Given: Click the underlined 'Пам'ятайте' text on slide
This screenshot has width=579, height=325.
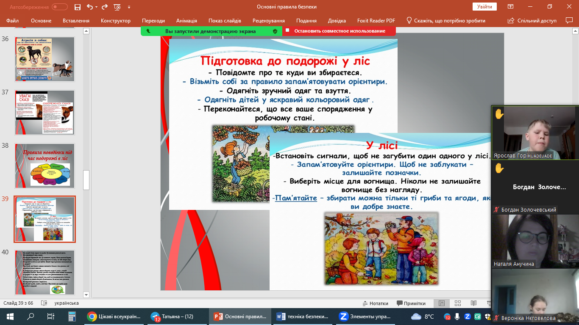Looking at the screenshot, I should pos(296,198).
